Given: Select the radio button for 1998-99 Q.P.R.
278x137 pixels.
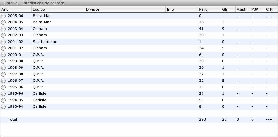Looking at the screenshot, I should 3,68.
